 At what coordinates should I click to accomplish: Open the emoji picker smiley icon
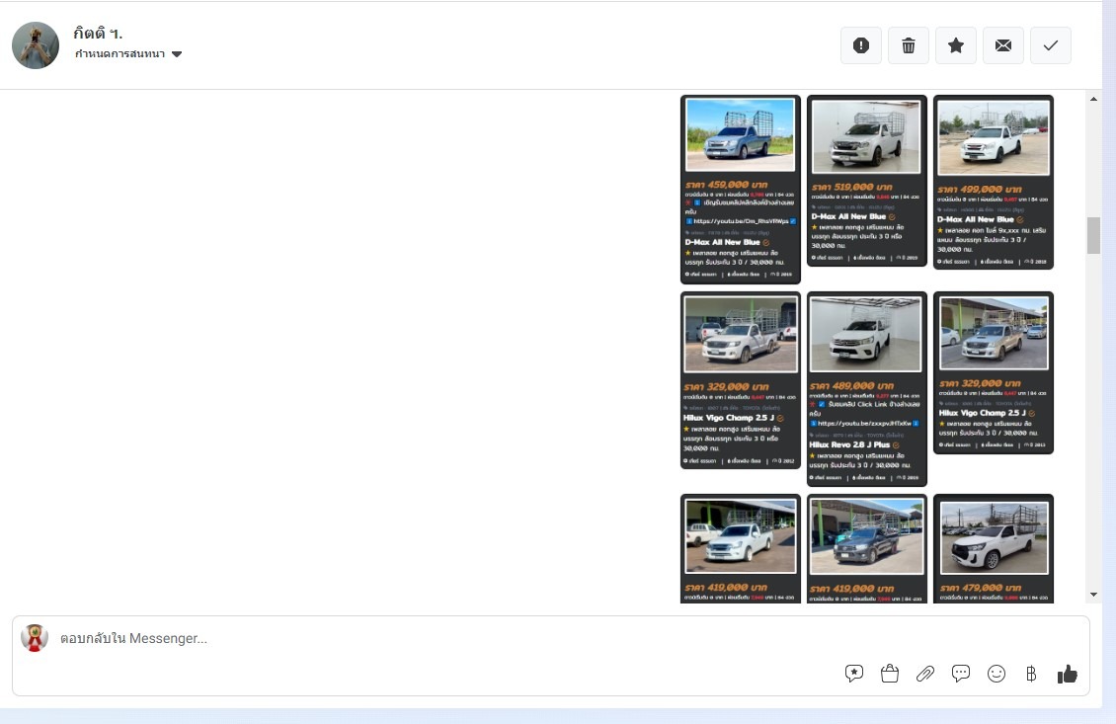click(x=996, y=674)
